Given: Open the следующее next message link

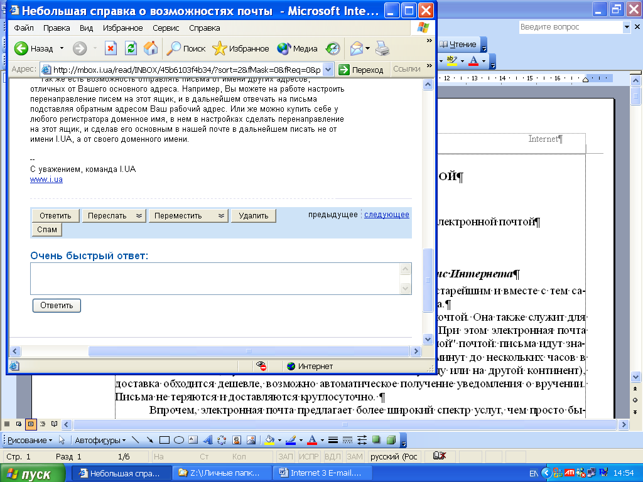Looking at the screenshot, I should point(387,215).
